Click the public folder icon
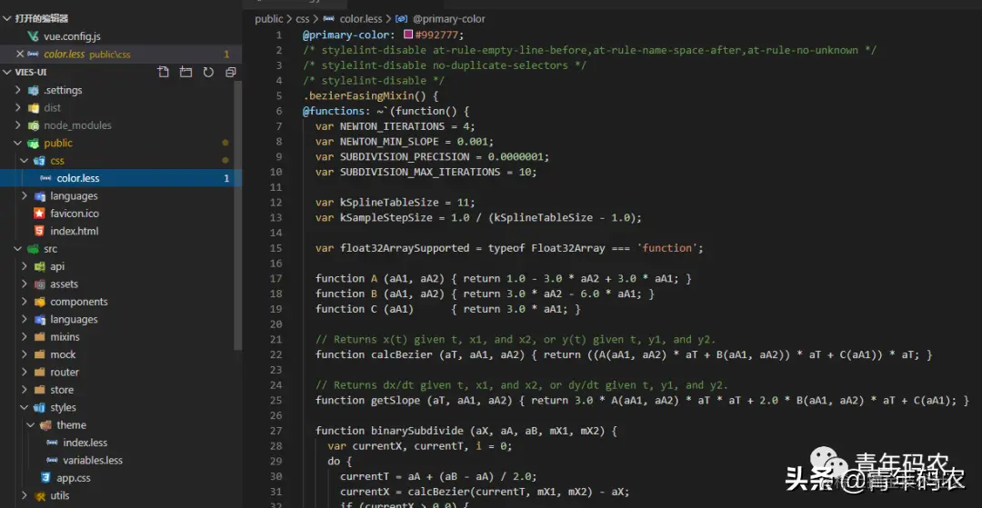Image resolution: width=982 pixels, height=508 pixels. [34, 143]
